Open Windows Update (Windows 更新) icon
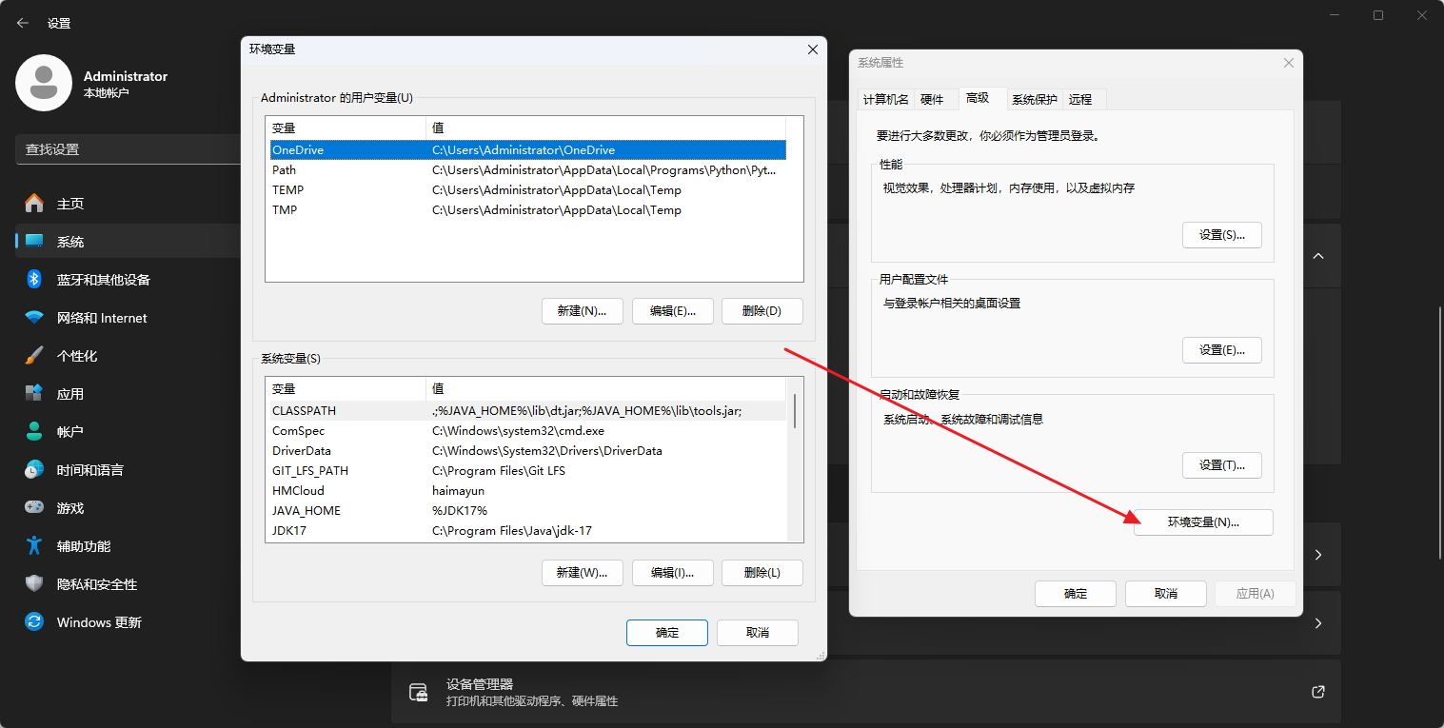This screenshot has width=1444, height=728. [34, 622]
